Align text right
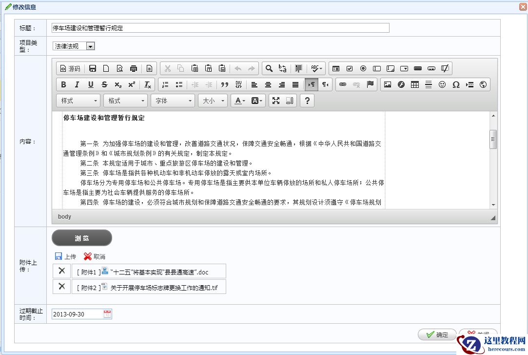The width and height of the screenshot is (528, 355). coord(282,84)
